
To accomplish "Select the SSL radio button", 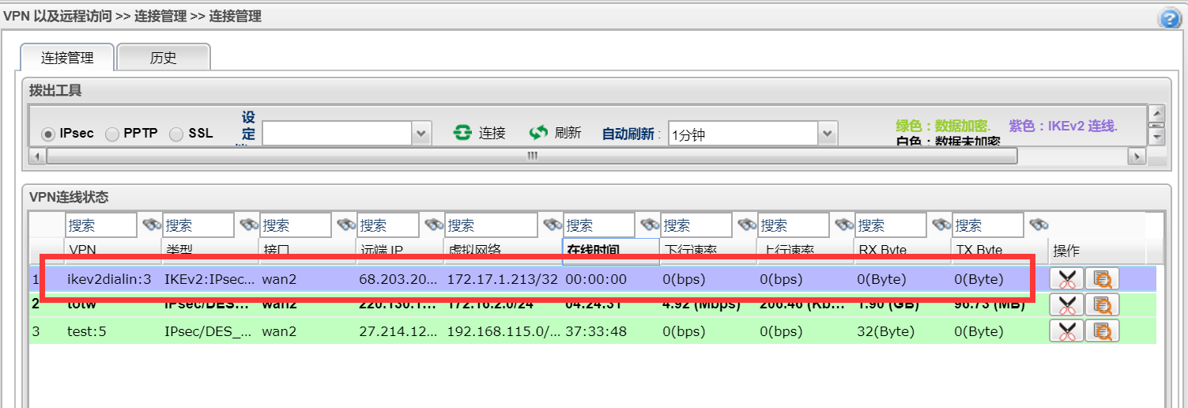I will [x=176, y=134].
